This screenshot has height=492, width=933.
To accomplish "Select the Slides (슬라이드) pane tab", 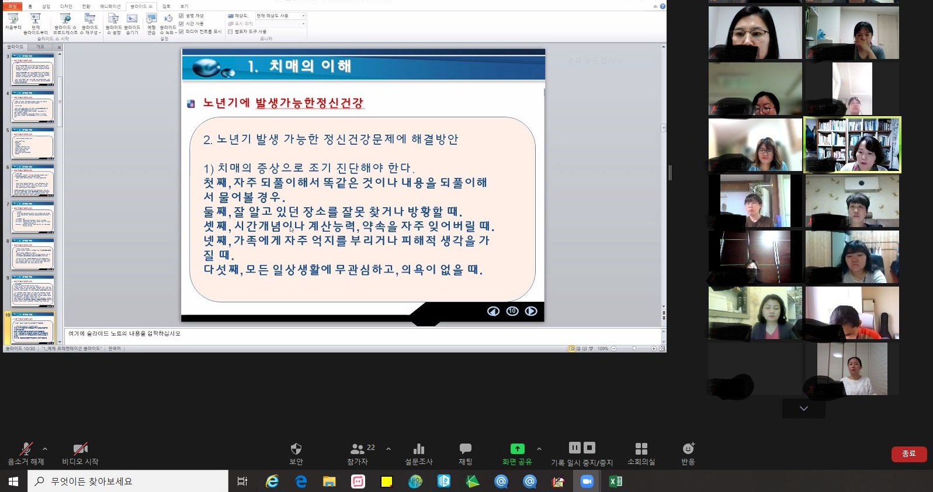I will click(15, 47).
